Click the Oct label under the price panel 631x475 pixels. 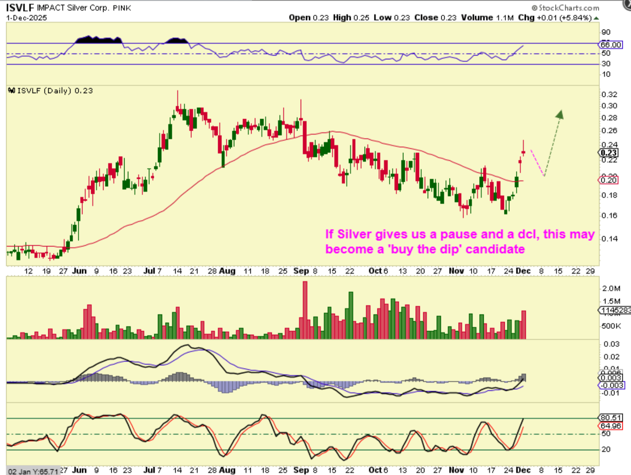tap(375, 271)
